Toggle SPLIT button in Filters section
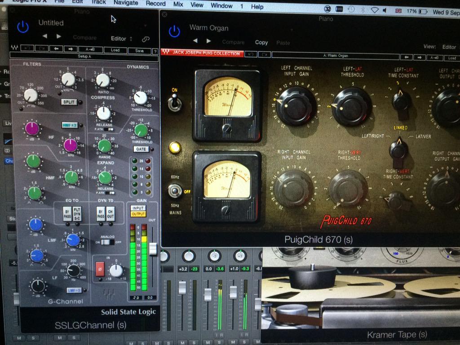 pyautogui.click(x=69, y=102)
